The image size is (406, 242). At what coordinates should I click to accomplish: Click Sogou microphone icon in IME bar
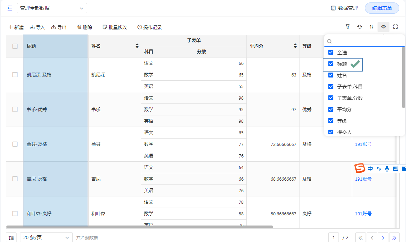387,169
